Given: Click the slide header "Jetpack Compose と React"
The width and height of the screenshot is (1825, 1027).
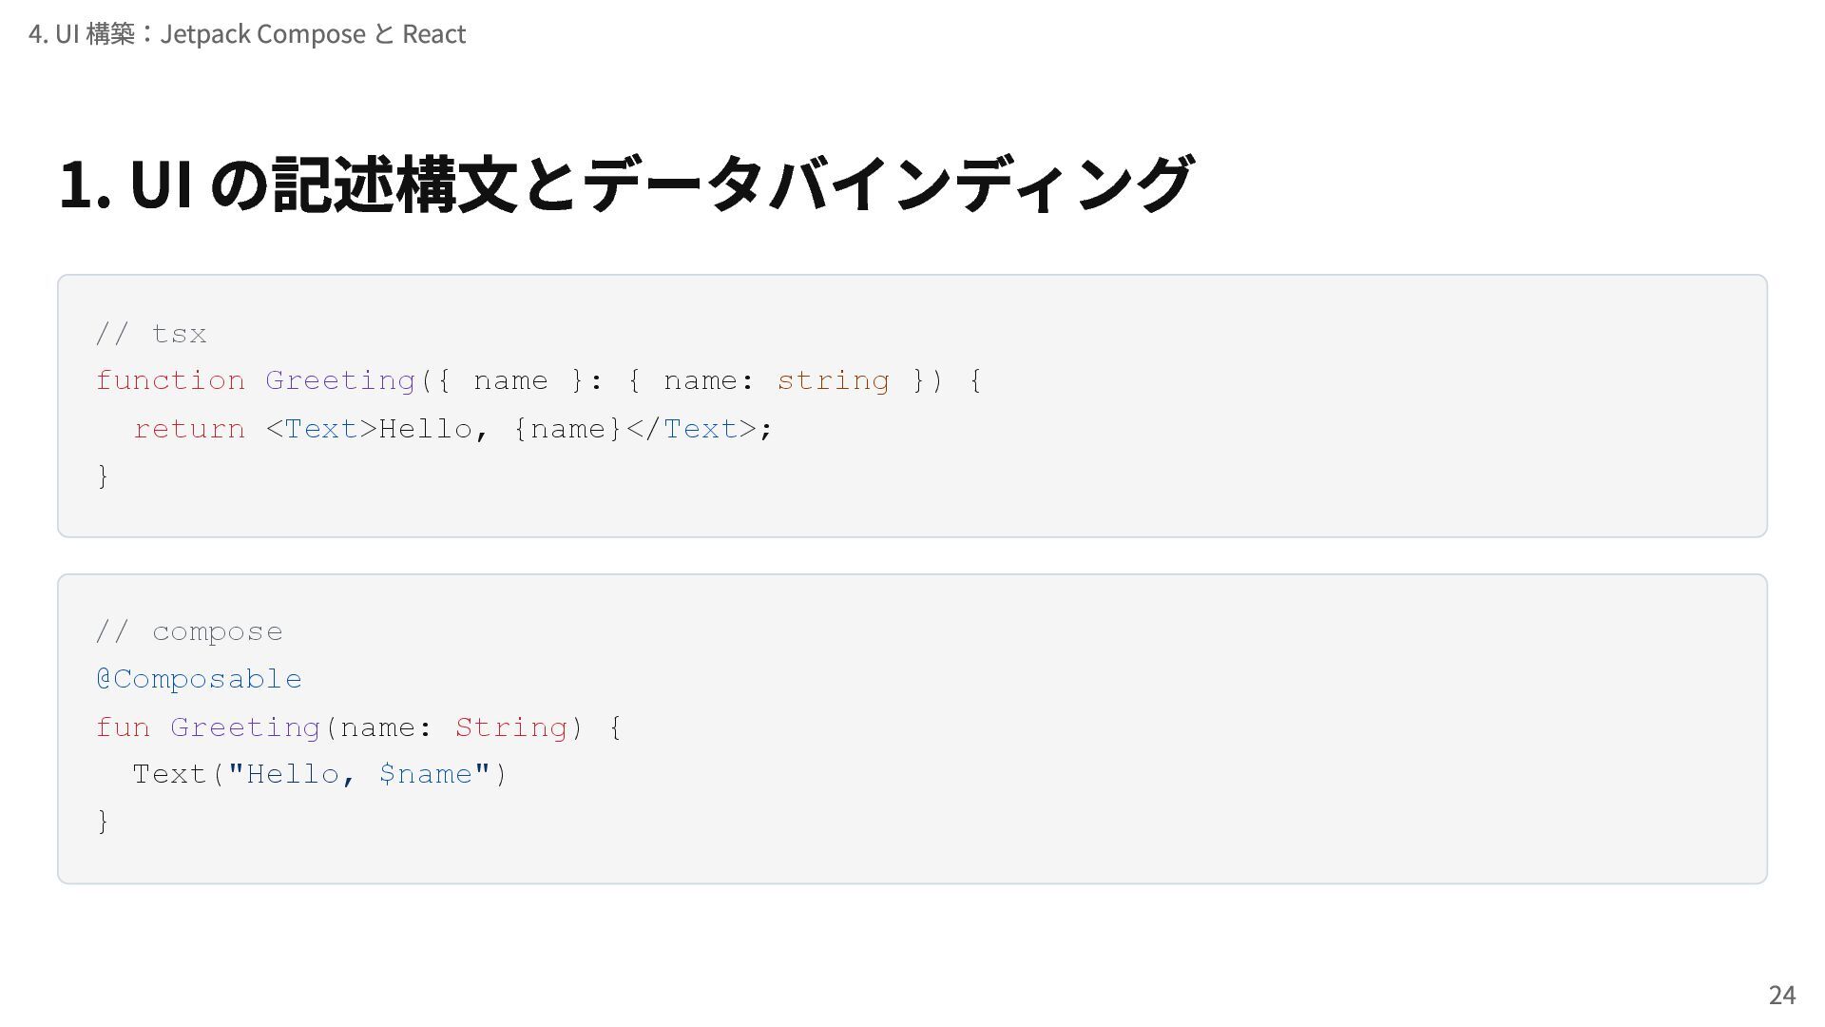Looking at the screenshot, I should point(247,34).
